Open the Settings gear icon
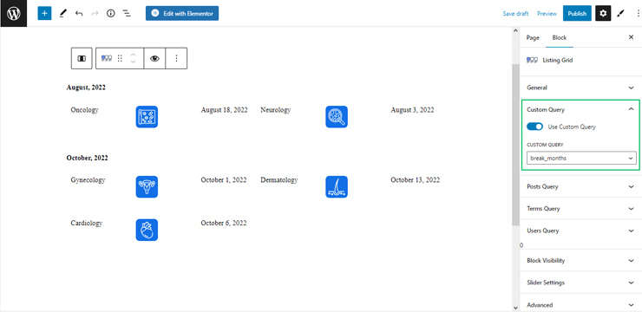The height and width of the screenshot is (312, 642). 603,14
